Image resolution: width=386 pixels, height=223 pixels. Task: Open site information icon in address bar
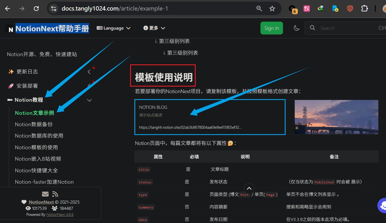pyautogui.click(x=53, y=9)
